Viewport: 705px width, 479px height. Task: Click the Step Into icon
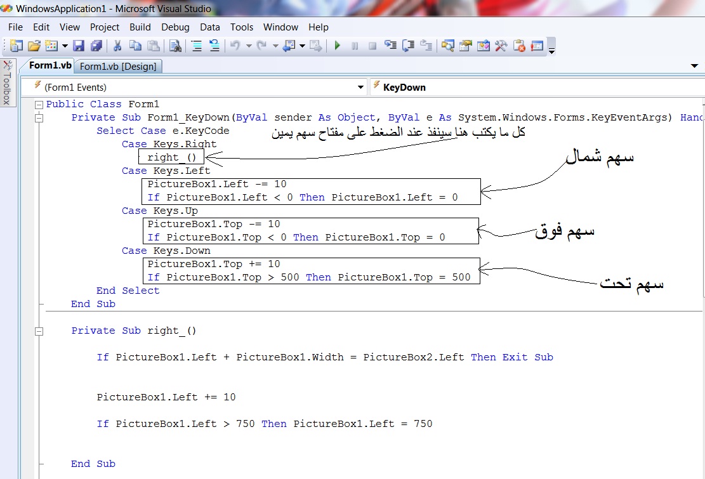pyautogui.click(x=390, y=46)
